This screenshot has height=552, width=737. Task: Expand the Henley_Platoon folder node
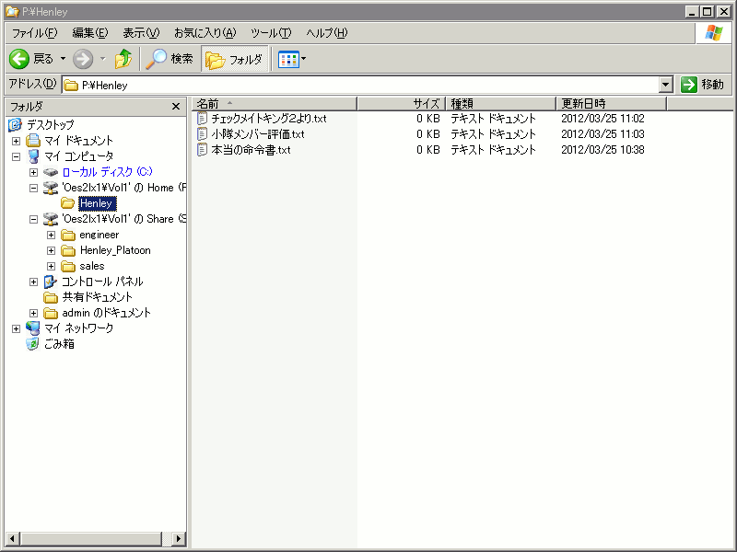pos(51,250)
